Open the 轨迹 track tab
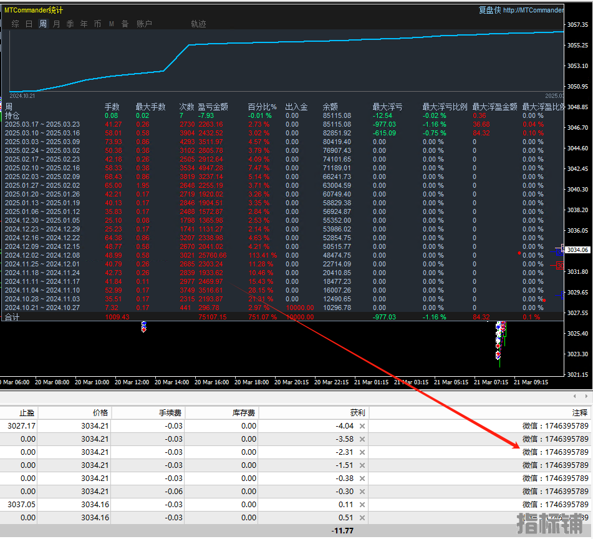 point(198,24)
